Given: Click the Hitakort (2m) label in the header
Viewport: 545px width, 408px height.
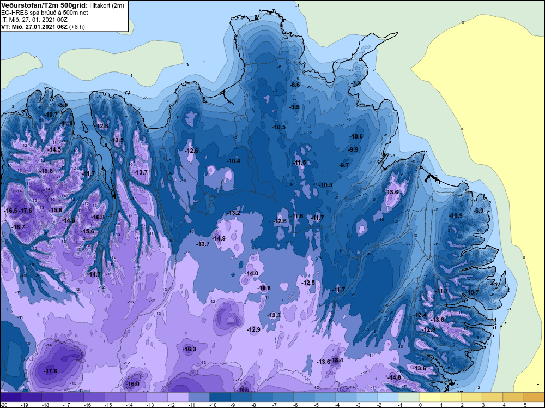Looking at the screenshot, I should pyautogui.click(x=106, y=5).
